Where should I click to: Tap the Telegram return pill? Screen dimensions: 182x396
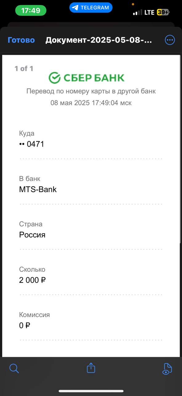click(x=91, y=7)
